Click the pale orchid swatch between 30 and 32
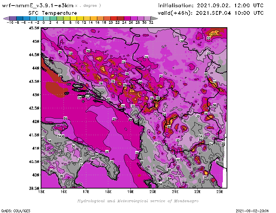The height and width of the screenshot is (213, 276). point(147,18)
